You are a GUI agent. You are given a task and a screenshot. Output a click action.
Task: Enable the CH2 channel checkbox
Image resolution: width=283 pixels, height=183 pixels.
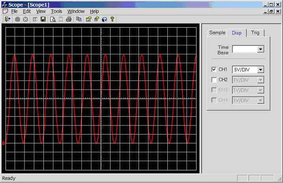[214, 80]
